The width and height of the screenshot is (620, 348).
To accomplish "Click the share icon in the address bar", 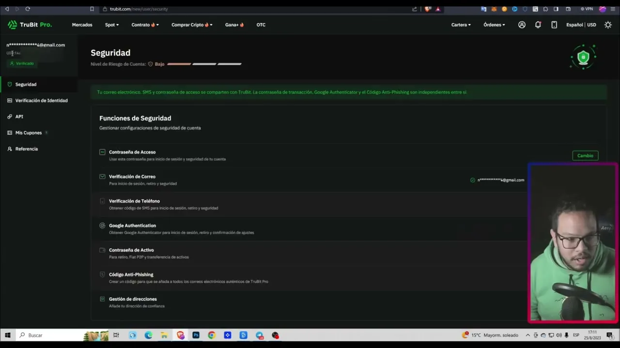I will coord(415,9).
